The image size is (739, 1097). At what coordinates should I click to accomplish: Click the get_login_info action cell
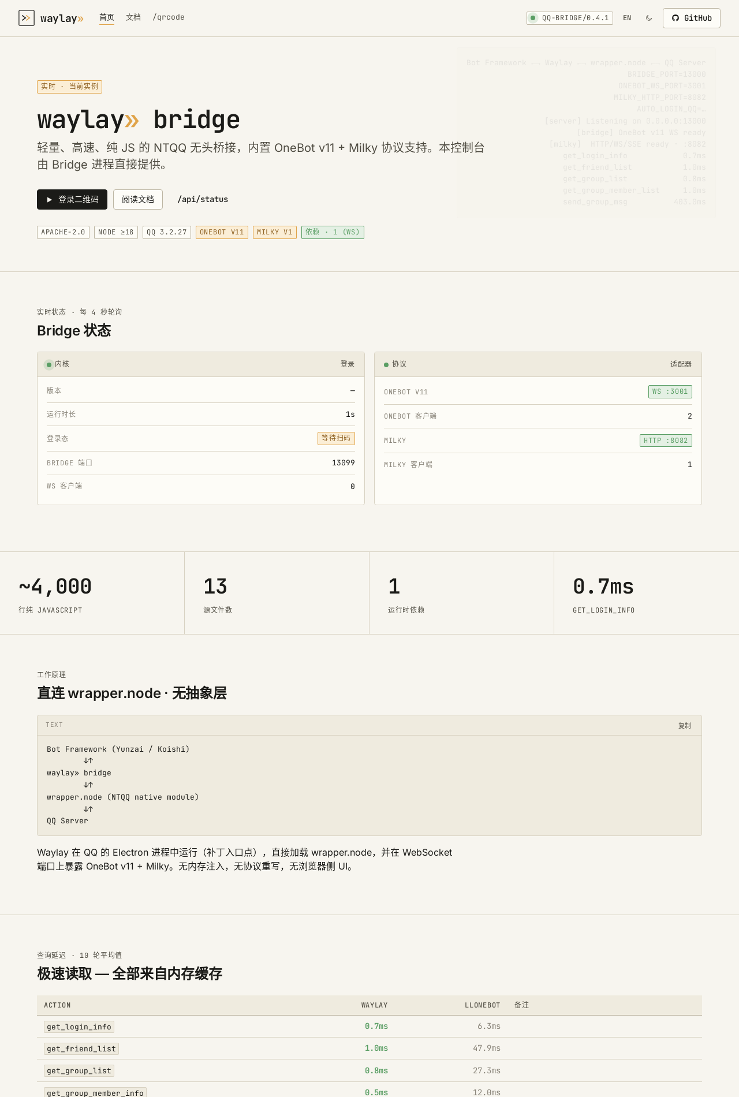click(x=79, y=1027)
